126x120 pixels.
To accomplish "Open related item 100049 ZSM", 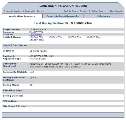I will 55,37.
